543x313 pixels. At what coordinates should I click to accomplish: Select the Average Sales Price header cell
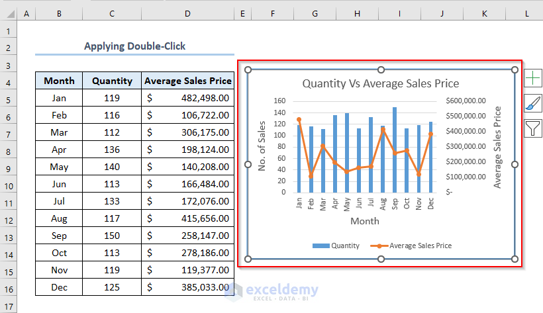point(187,81)
